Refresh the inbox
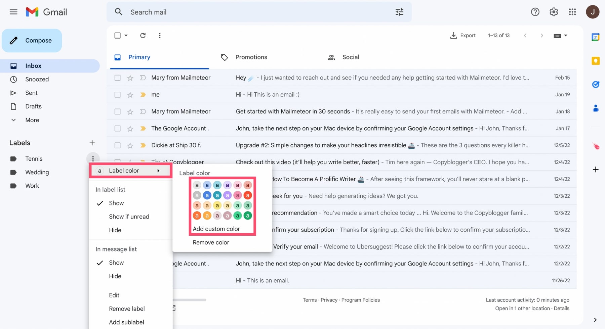This screenshot has height=329, width=605. 143,36
